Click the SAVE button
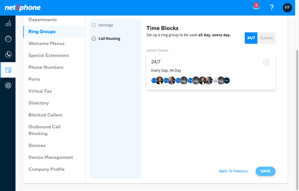This screenshot has height=191, width=299. click(x=265, y=171)
